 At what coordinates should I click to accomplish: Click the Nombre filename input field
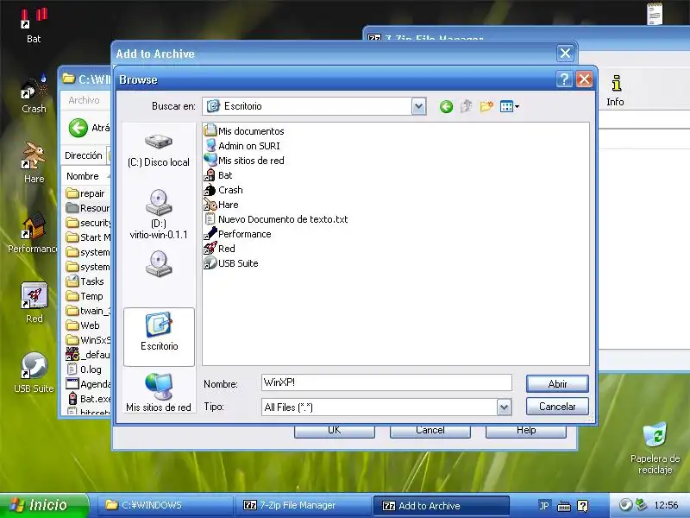386,382
